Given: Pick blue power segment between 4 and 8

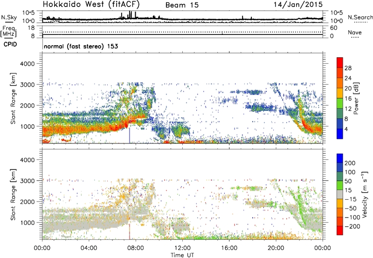Looking at the screenshot, I should (340, 123).
